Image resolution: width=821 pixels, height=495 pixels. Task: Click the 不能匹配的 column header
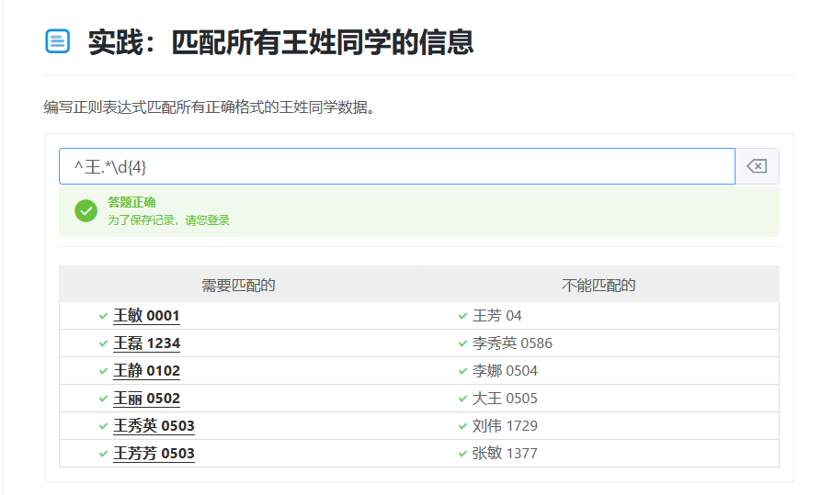599,286
